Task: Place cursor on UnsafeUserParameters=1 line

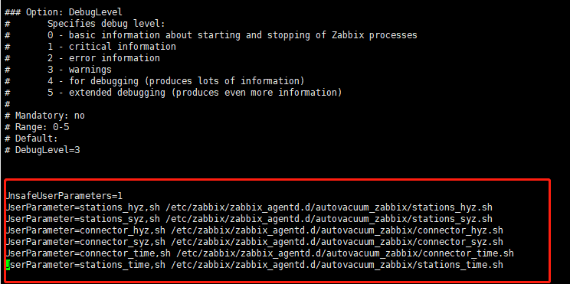Action: click(64, 196)
